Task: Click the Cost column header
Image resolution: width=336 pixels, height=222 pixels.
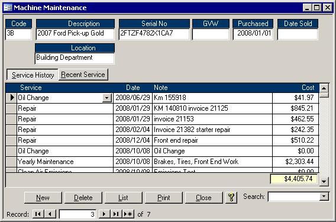Action: [x=308, y=88]
